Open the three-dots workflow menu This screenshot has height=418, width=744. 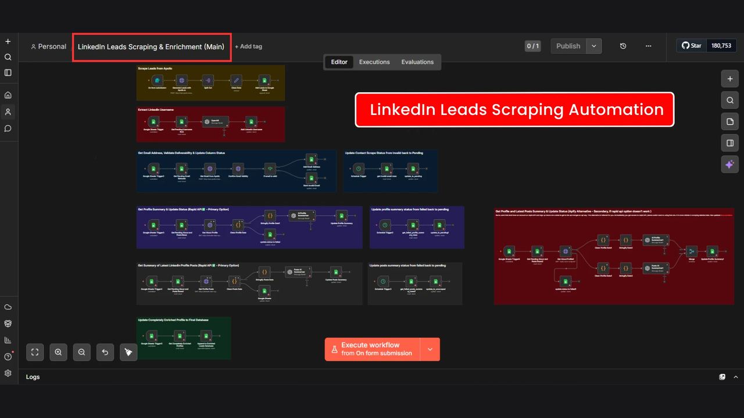click(649, 46)
